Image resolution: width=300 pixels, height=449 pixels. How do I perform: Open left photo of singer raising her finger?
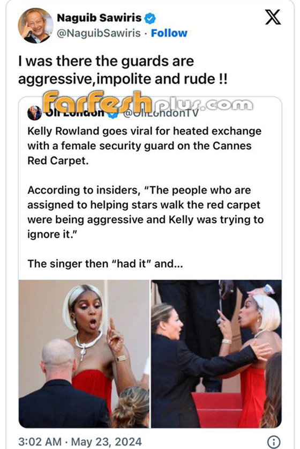84,354
